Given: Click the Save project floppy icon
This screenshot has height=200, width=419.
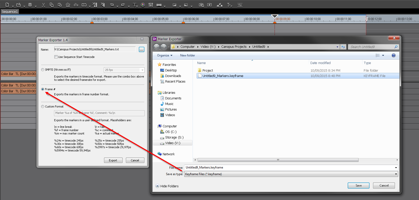Looking at the screenshot, I should point(30,5).
